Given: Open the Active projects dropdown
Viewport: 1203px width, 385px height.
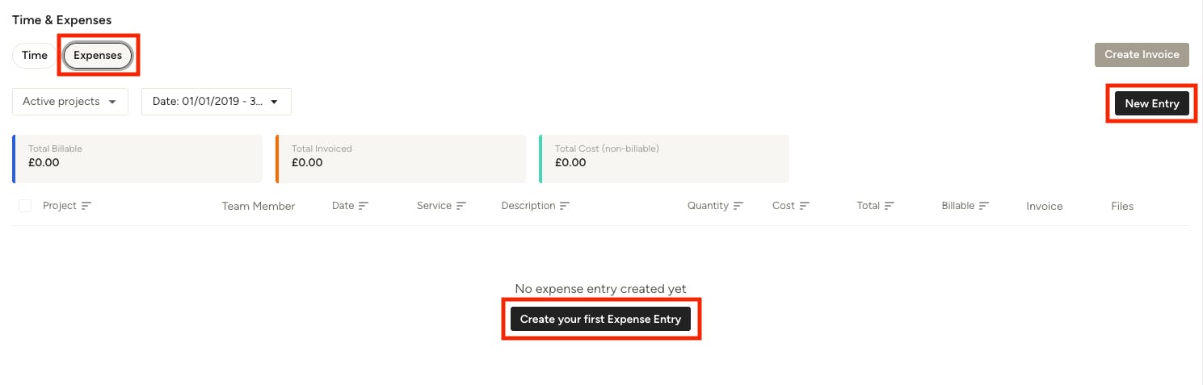Looking at the screenshot, I should click(x=70, y=102).
